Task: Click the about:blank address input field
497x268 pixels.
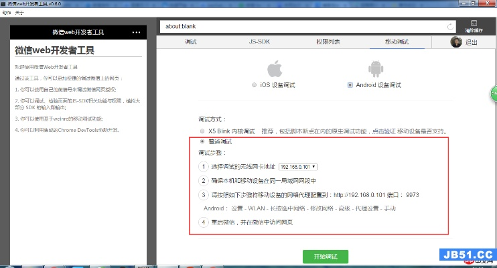Action: tap(301, 27)
